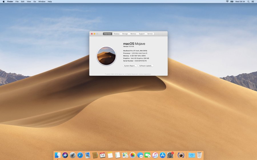Open Notification Center from menu bar
This screenshot has height=160, width=257.
[x=253, y=1]
